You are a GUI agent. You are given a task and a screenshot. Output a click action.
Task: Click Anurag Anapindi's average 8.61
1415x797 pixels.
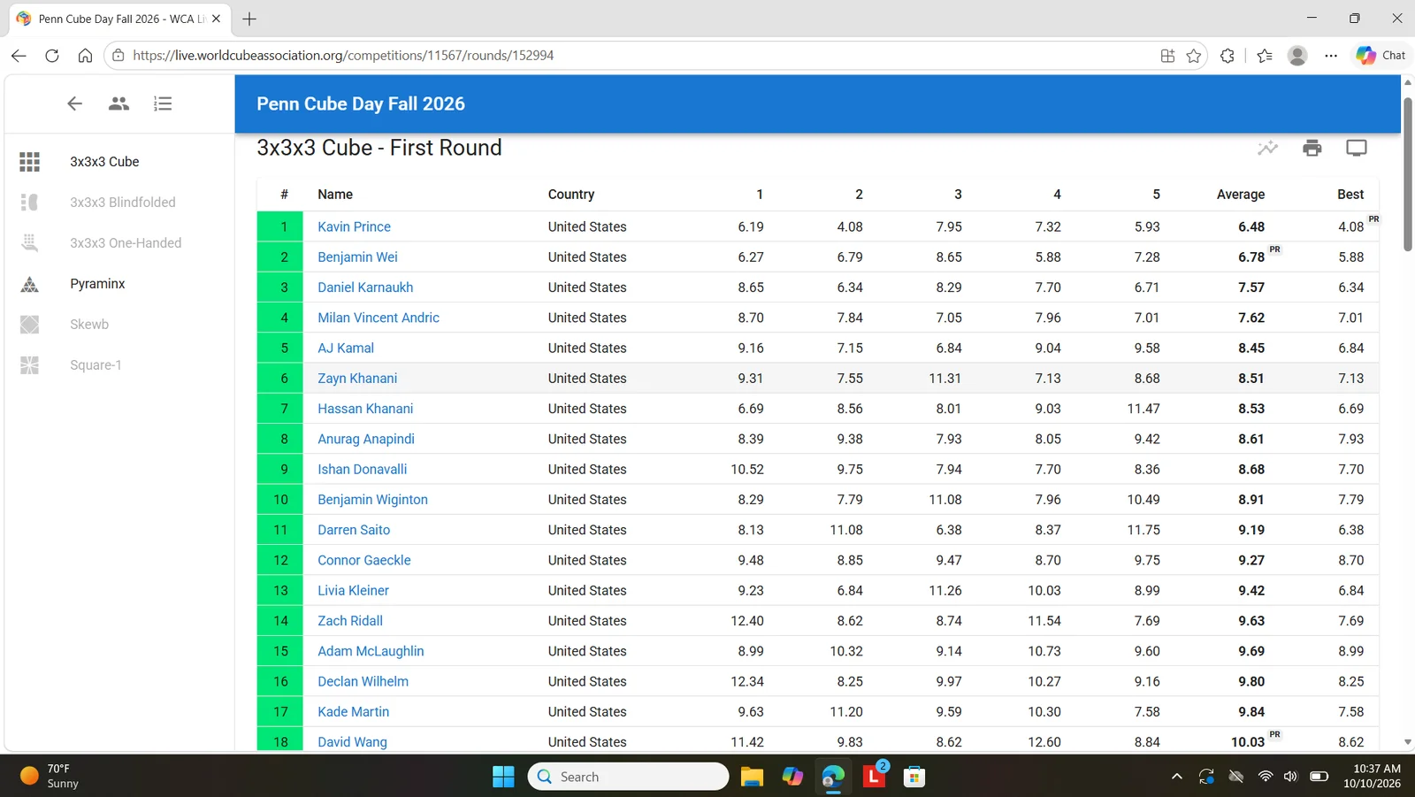click(x=1251, y=439)
